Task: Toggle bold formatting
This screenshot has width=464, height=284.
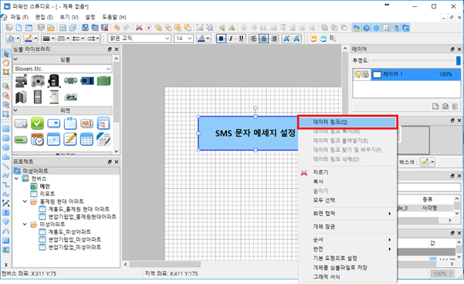Action: tap(221, 39)
